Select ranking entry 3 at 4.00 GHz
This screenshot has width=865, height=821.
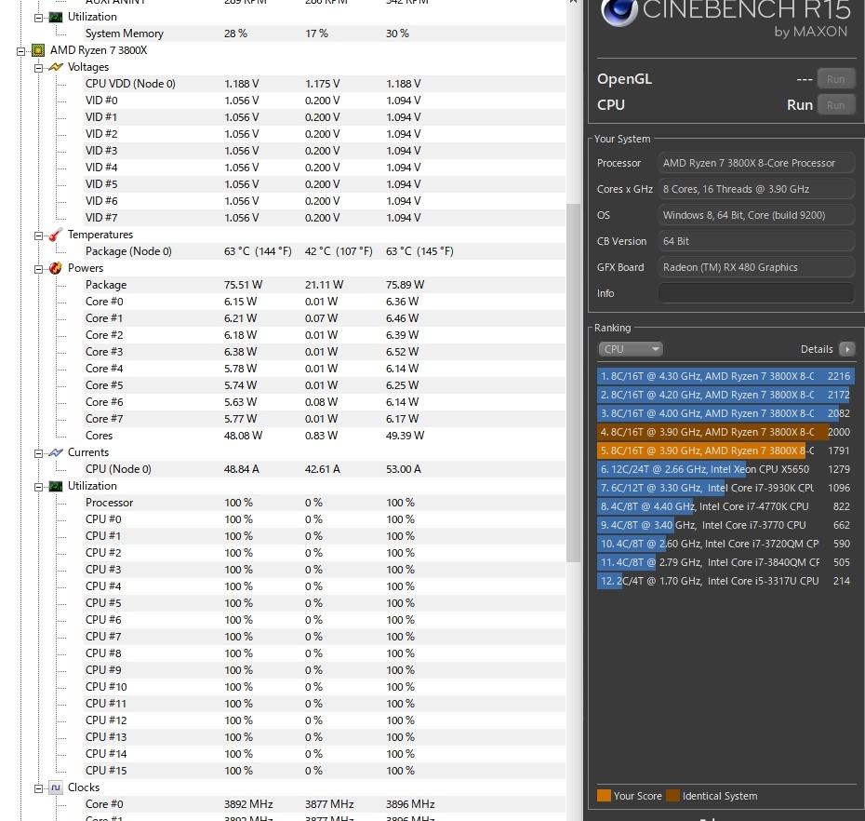[725, 413]
